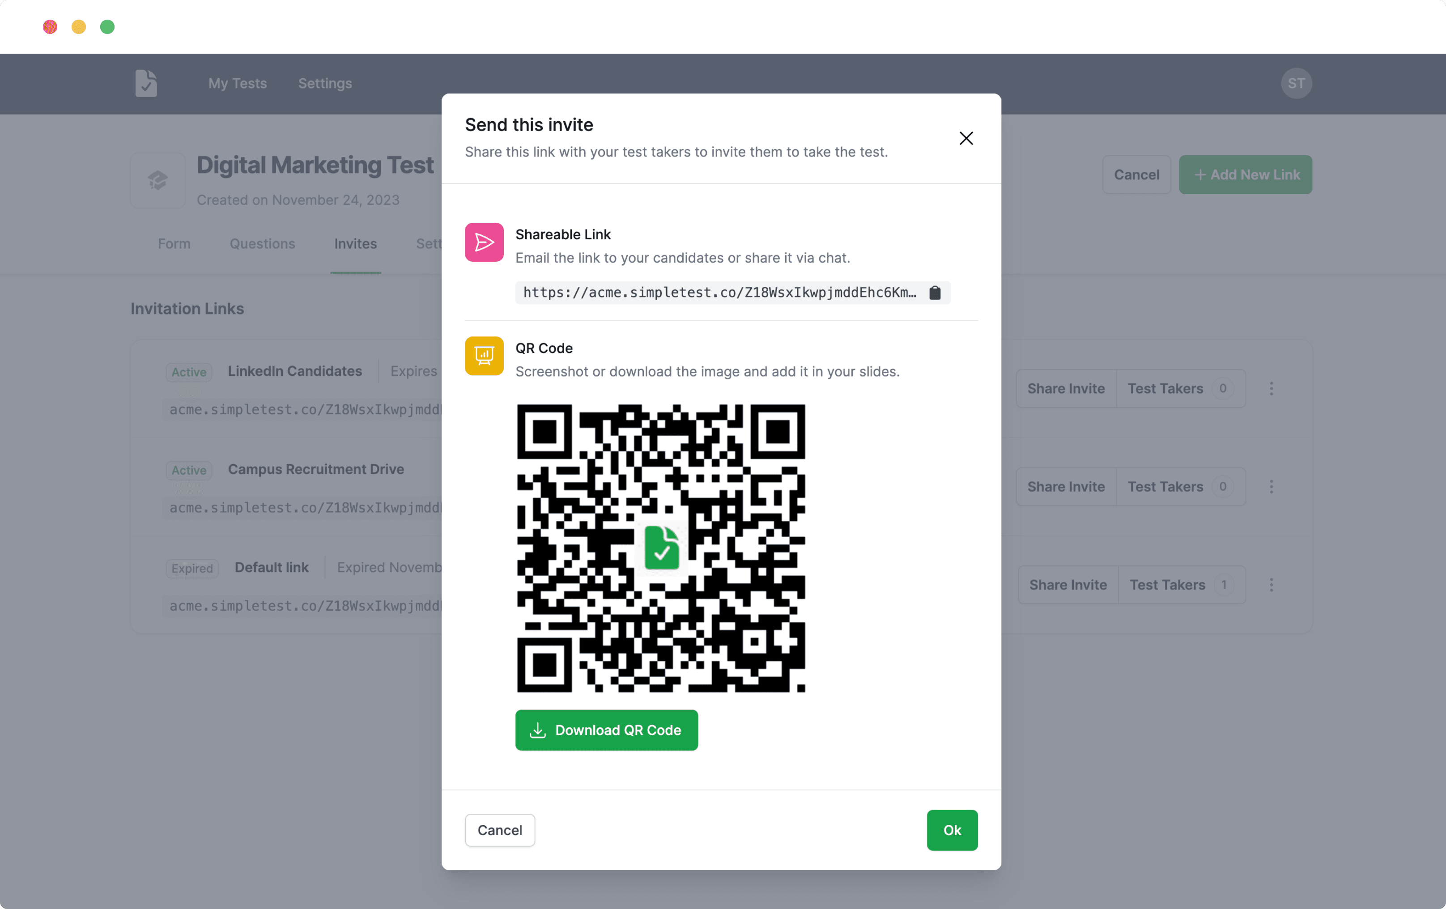1446x909 pixels.
Task: Switch to the Questions tab
Action: pyautogui.click(x=262, y=244)
